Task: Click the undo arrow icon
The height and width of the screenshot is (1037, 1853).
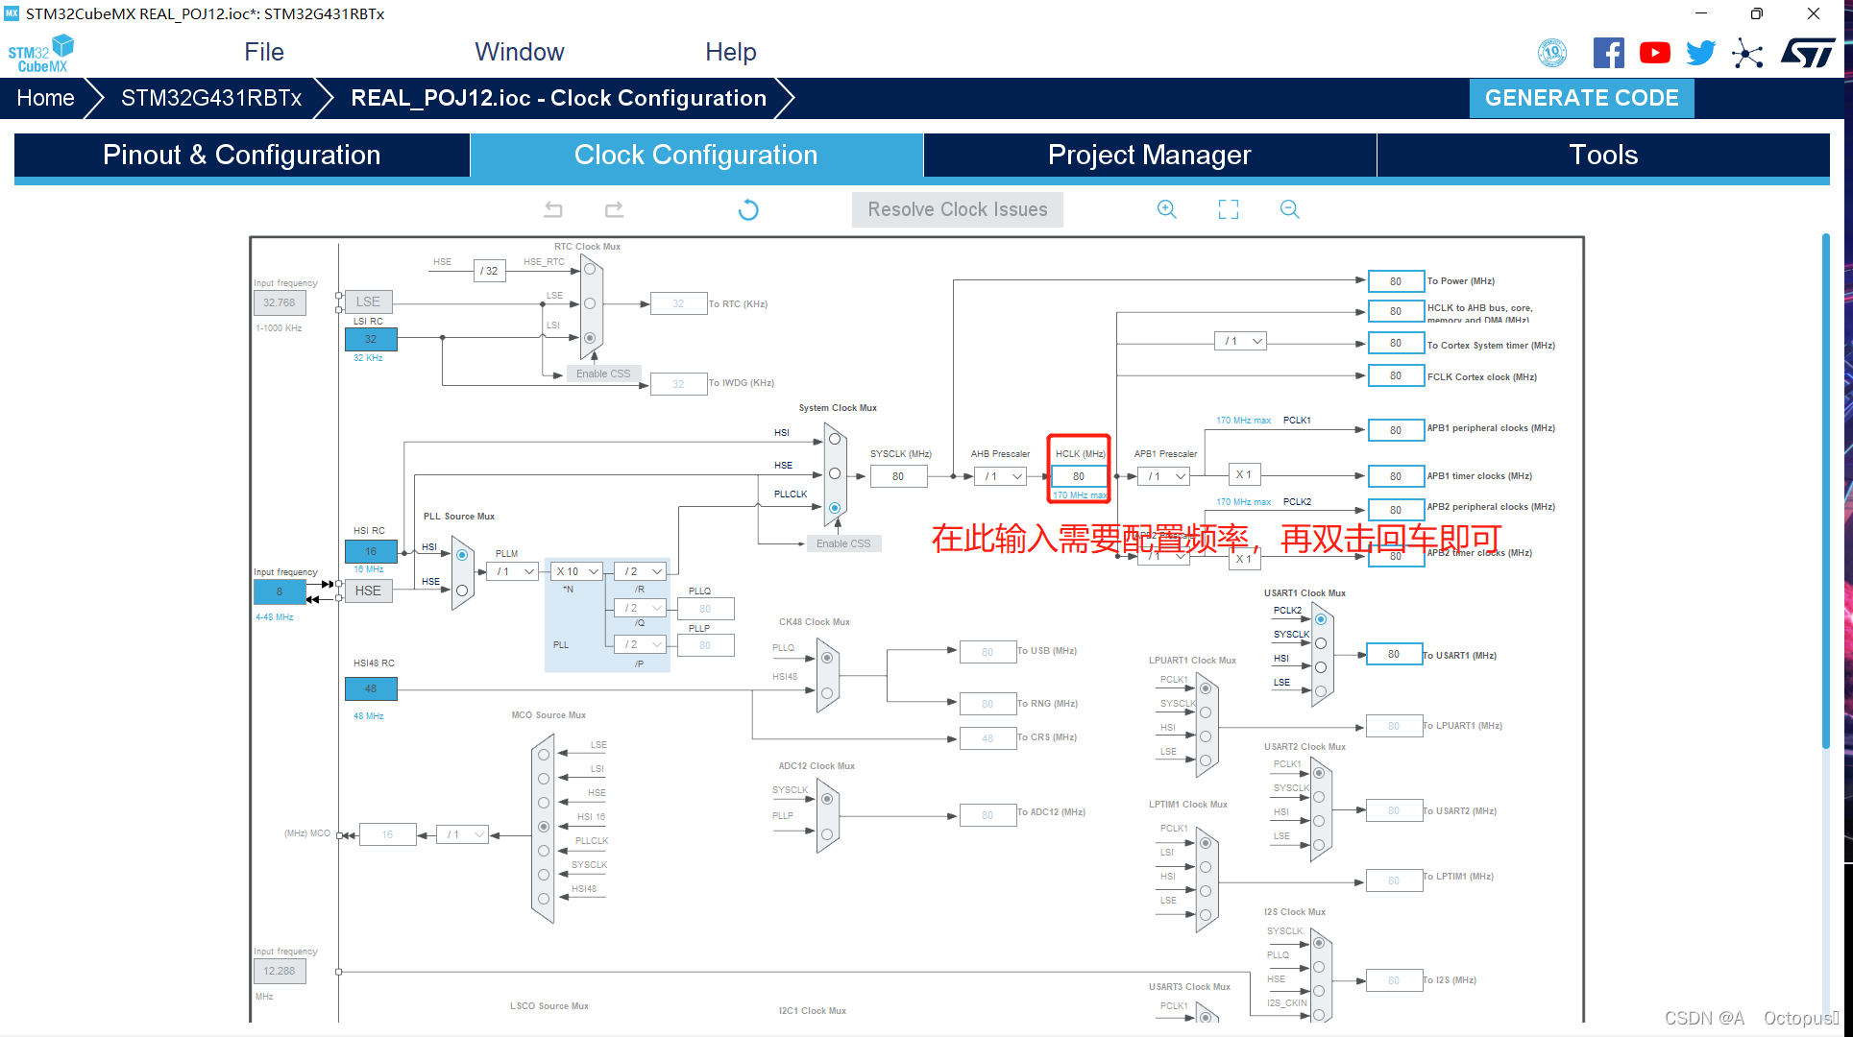Action: [553, 209]
